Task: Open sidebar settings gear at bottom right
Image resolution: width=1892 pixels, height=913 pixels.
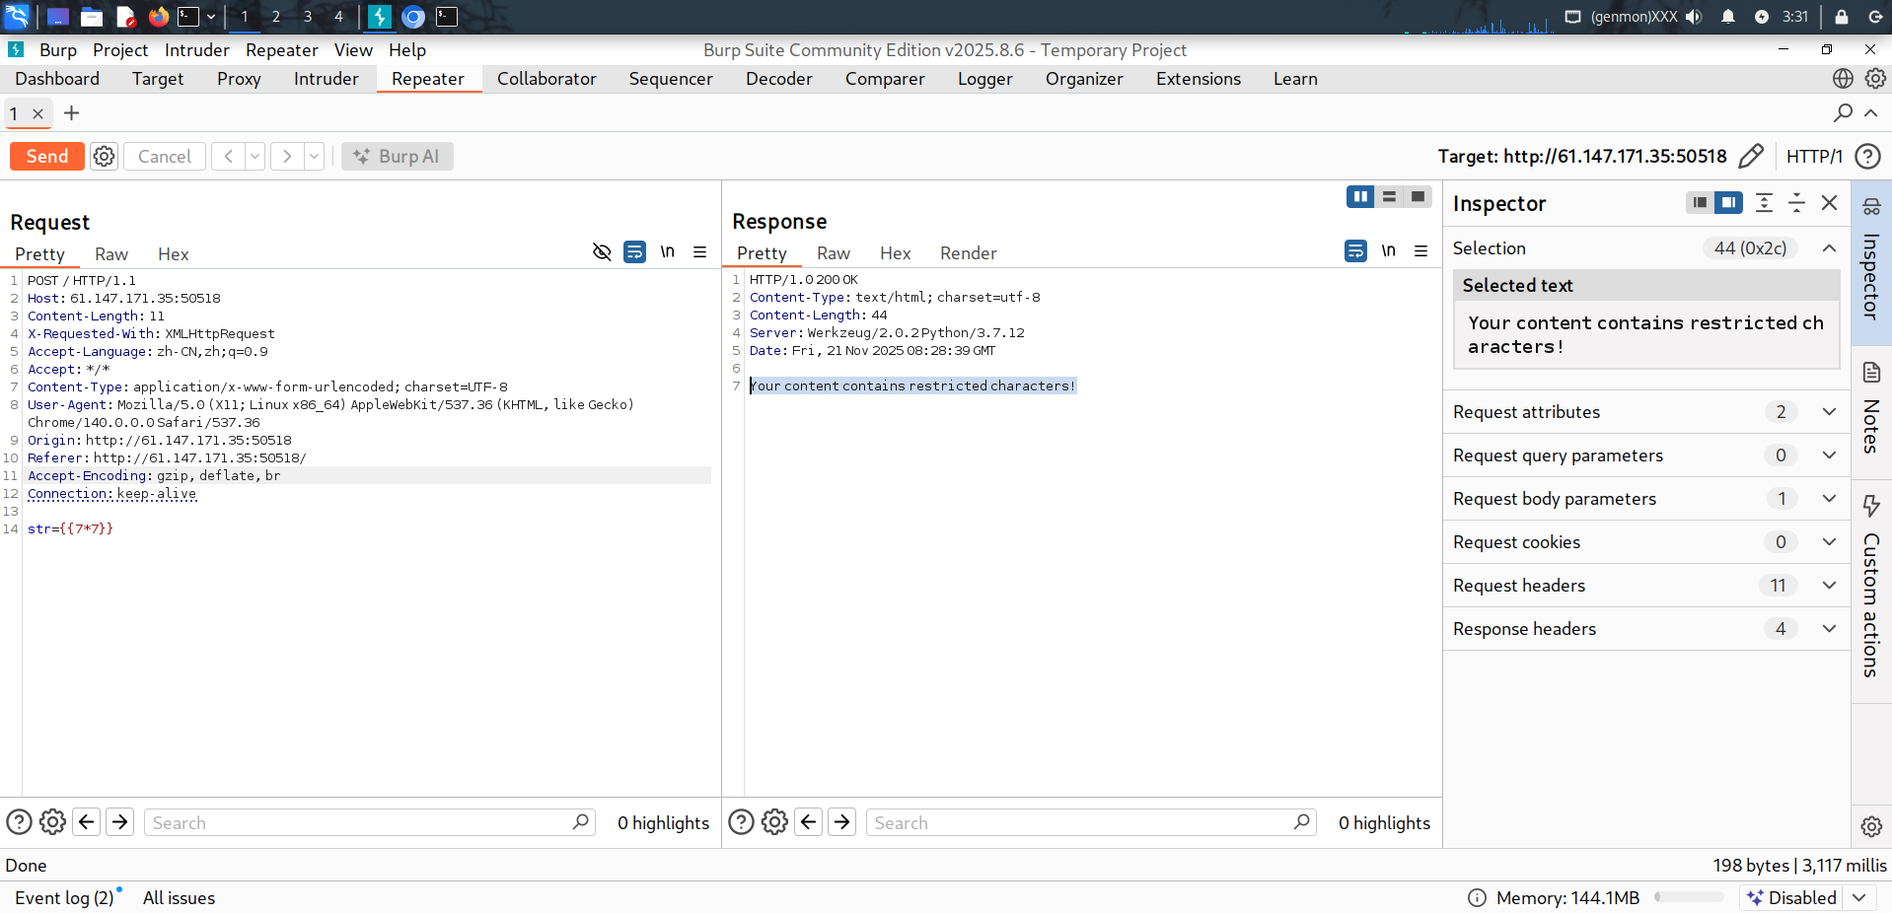Action: (x=1871, y=826)
